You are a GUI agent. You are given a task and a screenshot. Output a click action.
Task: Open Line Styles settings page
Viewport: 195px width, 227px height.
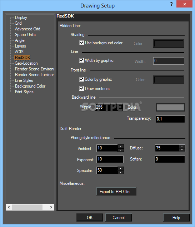(x=24, y=80)
